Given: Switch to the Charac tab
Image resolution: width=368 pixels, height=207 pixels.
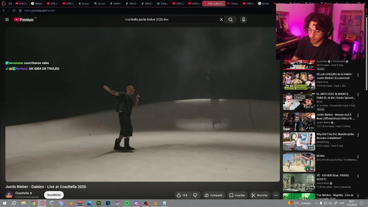Looking at the screenshot, I should [233, 3].
